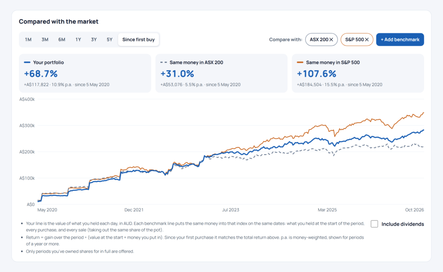This screenshot has height=272, width=443.
Task: Switch to the 1Y period
Action: pyautogui.click(x=78, y=39)
